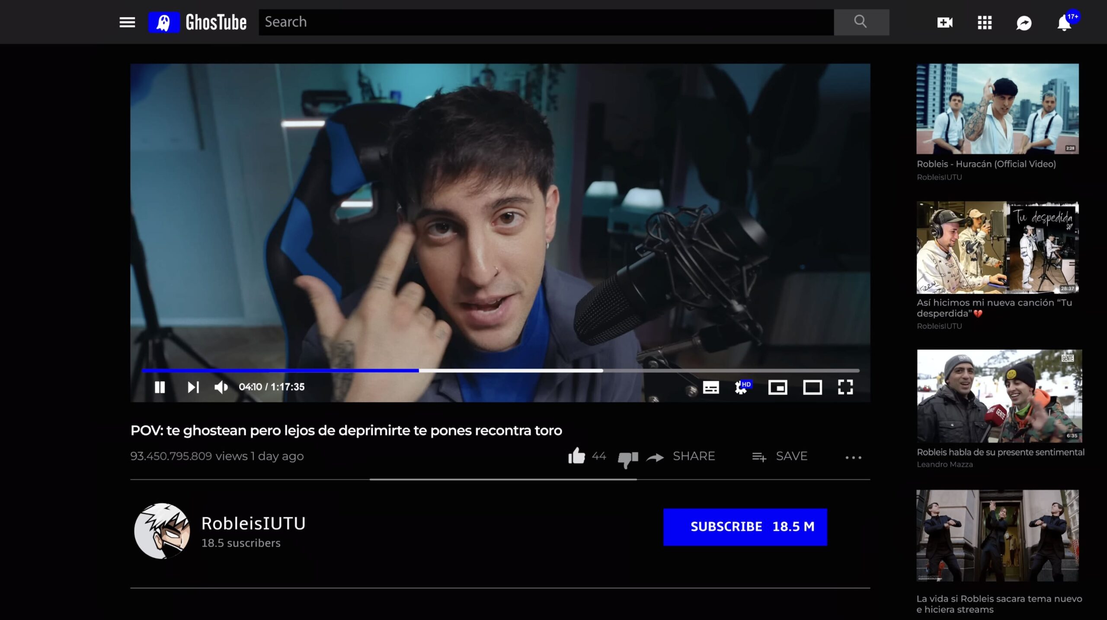
Task: Enter fullscreen mode in the player
Action: tap(845, 387)
